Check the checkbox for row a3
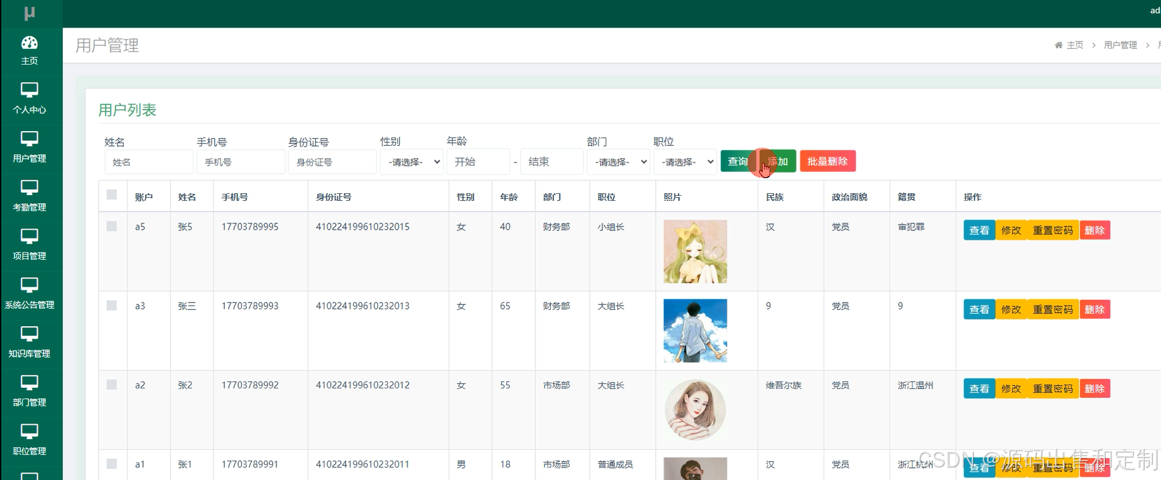This screenshot has height=480, width=1161. pyautogui.click(x=112, y=305)
